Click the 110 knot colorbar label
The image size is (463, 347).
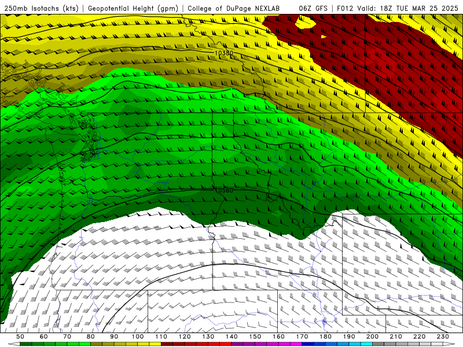click(x=161, y=337)
